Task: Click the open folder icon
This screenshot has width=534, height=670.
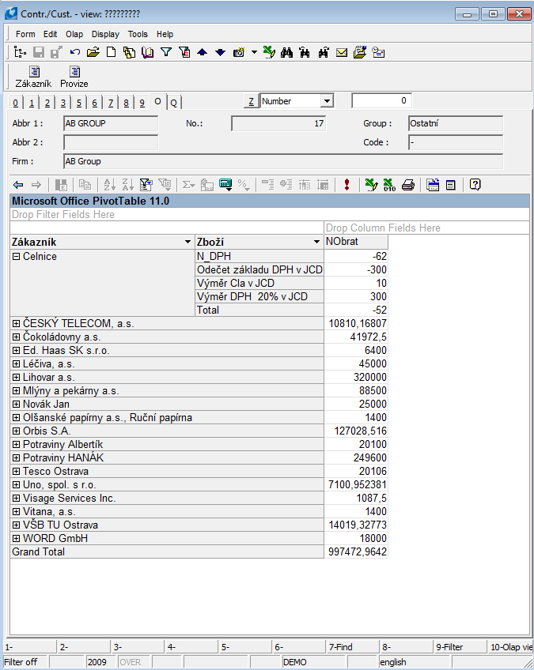Action: pyautogui.click(x=93, y=53)
